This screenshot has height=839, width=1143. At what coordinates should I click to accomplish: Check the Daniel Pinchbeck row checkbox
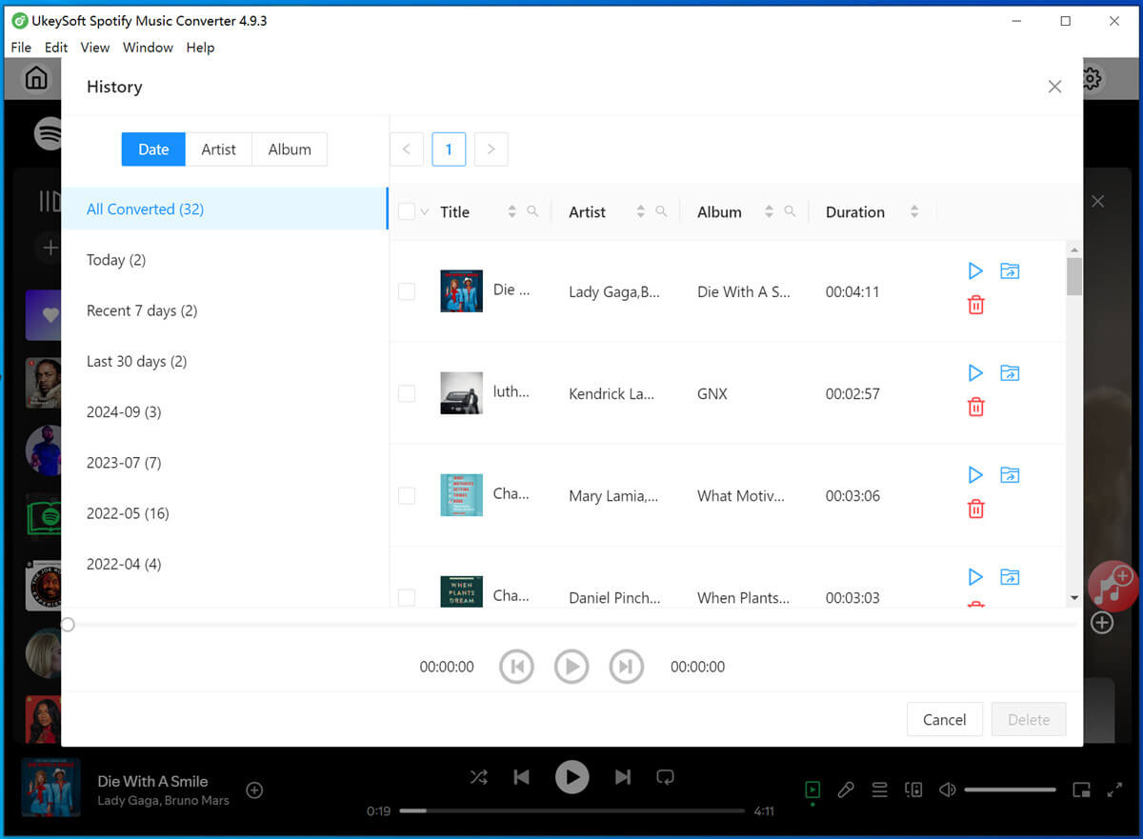407,597
